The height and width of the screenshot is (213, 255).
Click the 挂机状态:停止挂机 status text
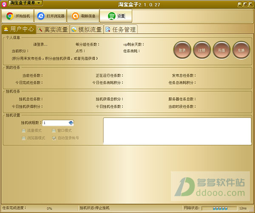pyautogui.click(x=94, y=208)
